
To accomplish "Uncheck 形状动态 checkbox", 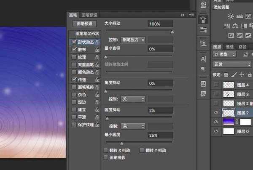I will 74,42.
